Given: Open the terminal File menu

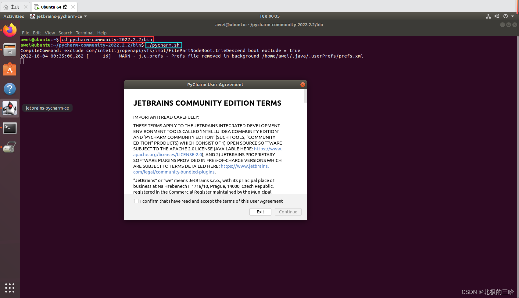Looking at the screenshot, I should pyautogui.click(x=26, y=33).
